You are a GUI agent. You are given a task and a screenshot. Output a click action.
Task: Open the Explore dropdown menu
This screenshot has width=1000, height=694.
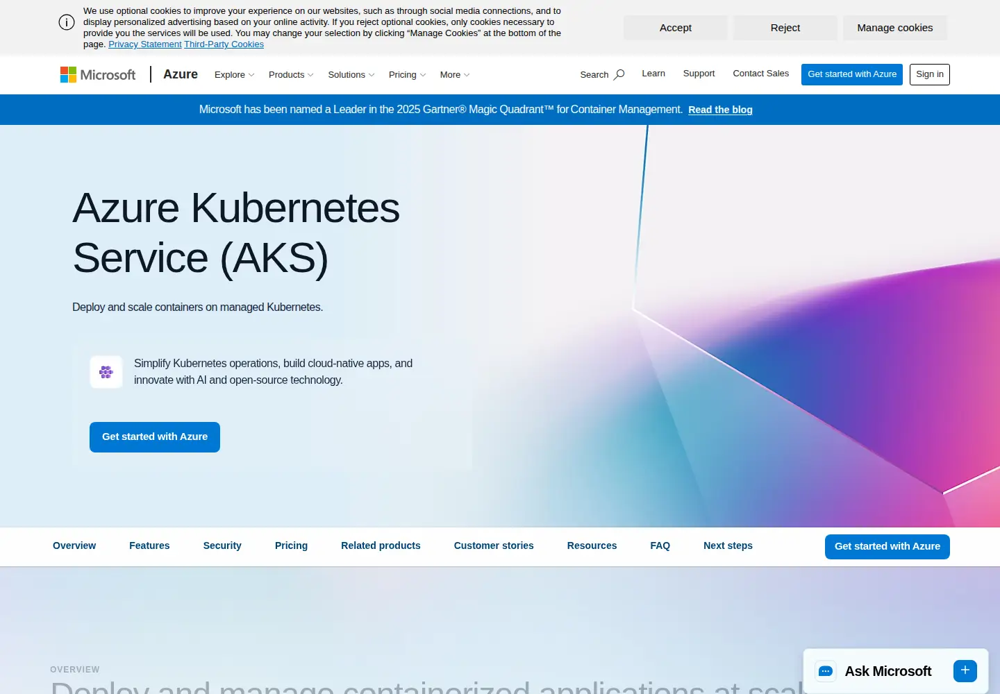[x=235, y=75]
